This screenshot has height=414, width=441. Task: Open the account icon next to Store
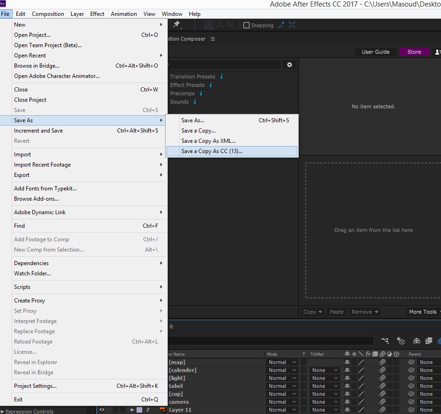pyautogui.click(x=438, y=52)
